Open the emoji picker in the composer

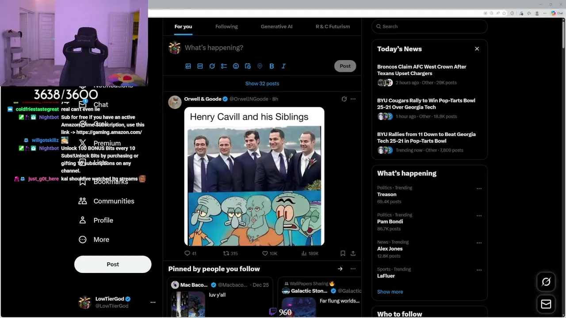[x=236, y=66]
